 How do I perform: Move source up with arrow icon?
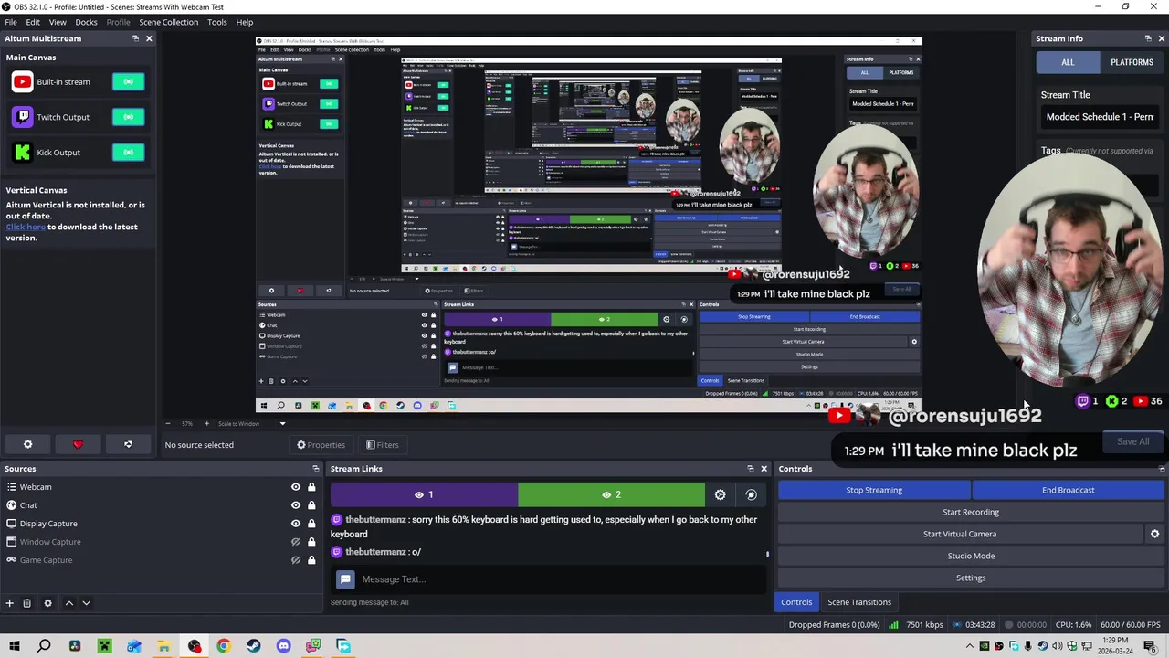[x=68, y=603]
